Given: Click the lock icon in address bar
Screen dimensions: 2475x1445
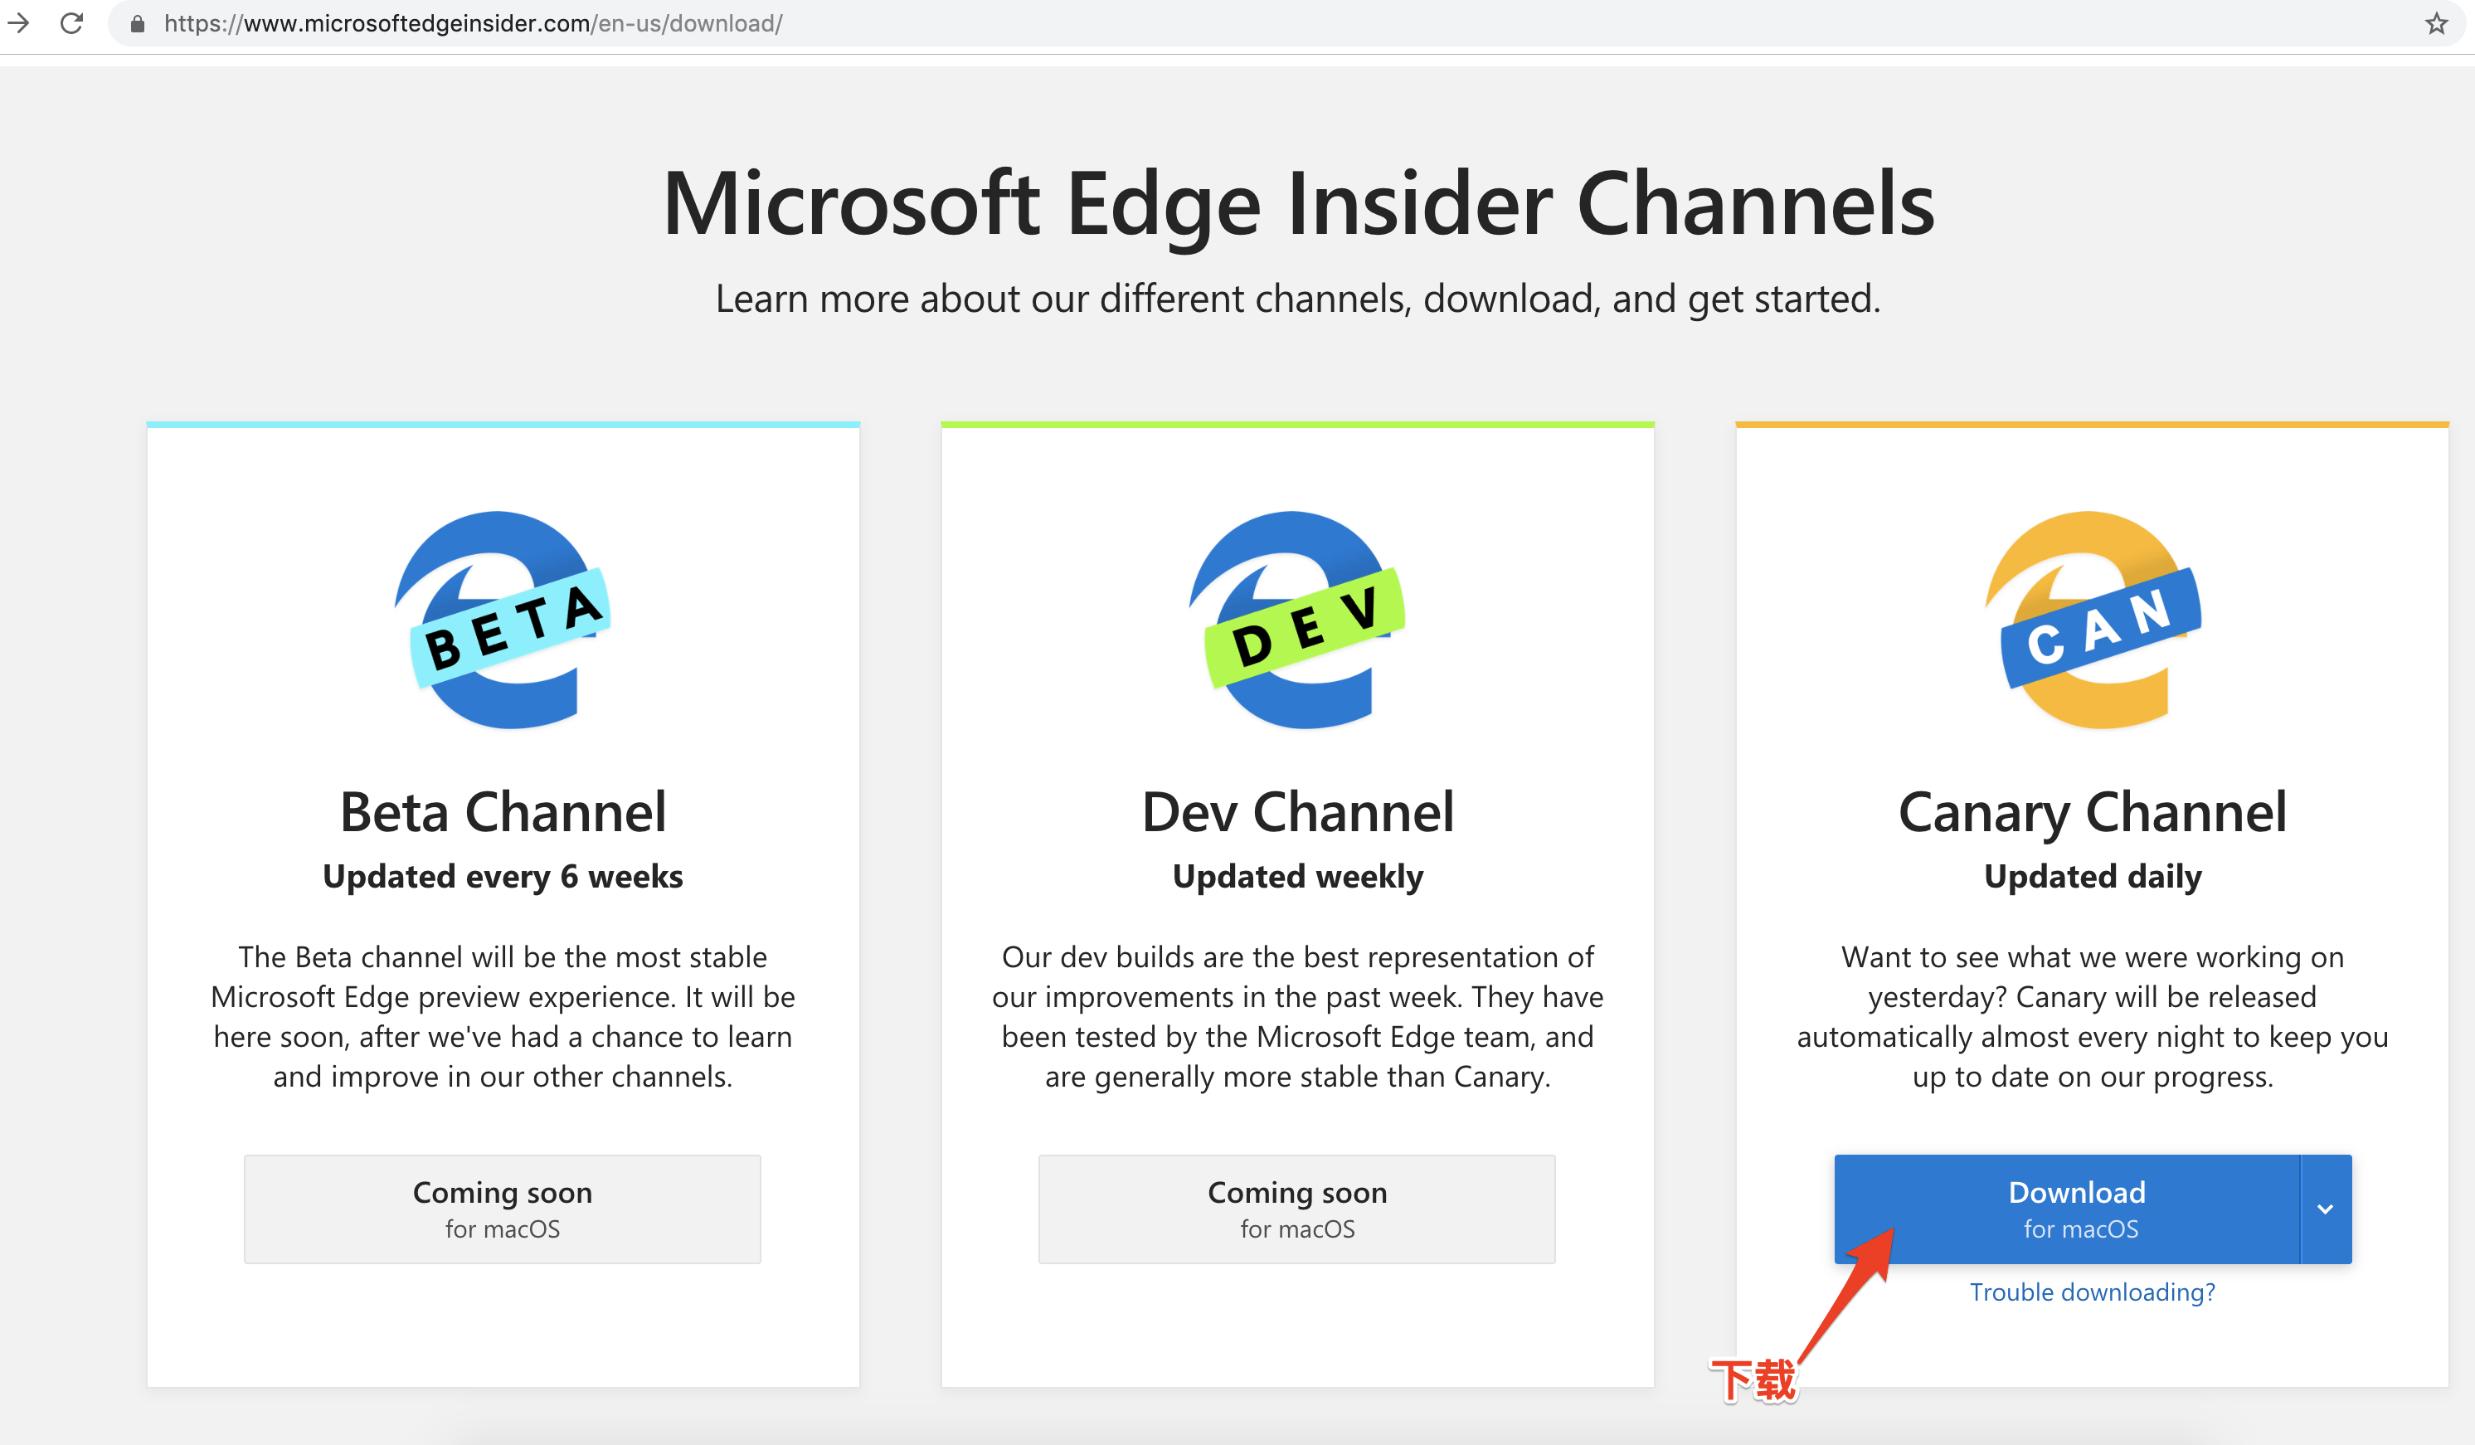Looking at the screenshot, I should (x=138, y=23).
